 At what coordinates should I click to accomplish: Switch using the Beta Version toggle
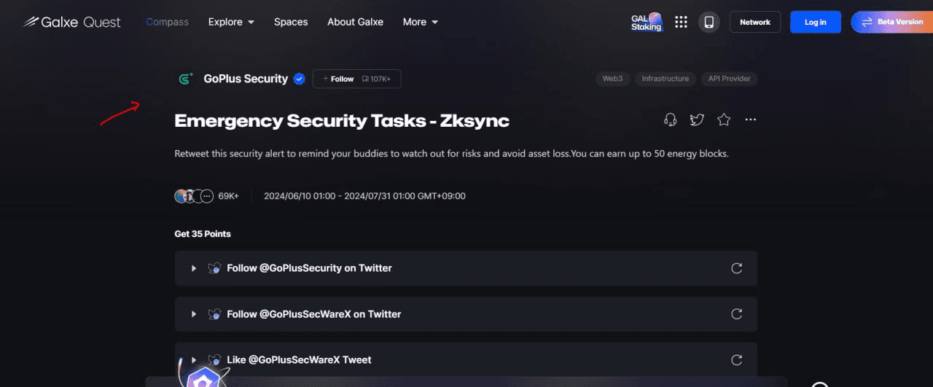pyautogui.click(x=891, y=22)
